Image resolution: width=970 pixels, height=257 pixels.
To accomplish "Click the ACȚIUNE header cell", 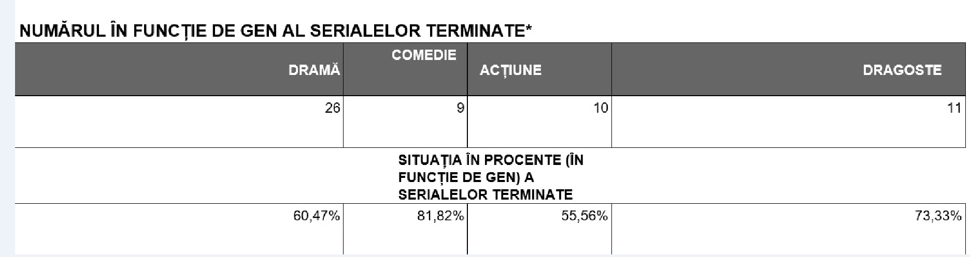I will 510,70.
